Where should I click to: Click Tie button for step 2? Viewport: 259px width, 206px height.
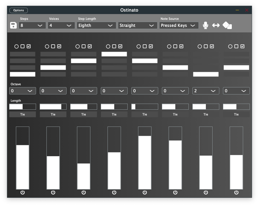pyautogui.click(x=53, y=114)
